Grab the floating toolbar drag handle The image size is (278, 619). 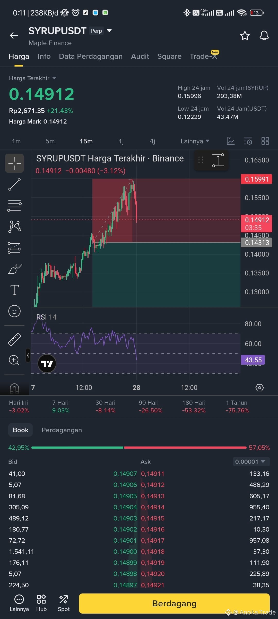(x=201, y=160)
